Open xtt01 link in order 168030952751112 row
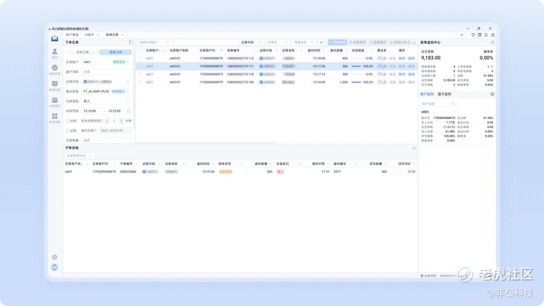The image size is (544, 306). 150,58
